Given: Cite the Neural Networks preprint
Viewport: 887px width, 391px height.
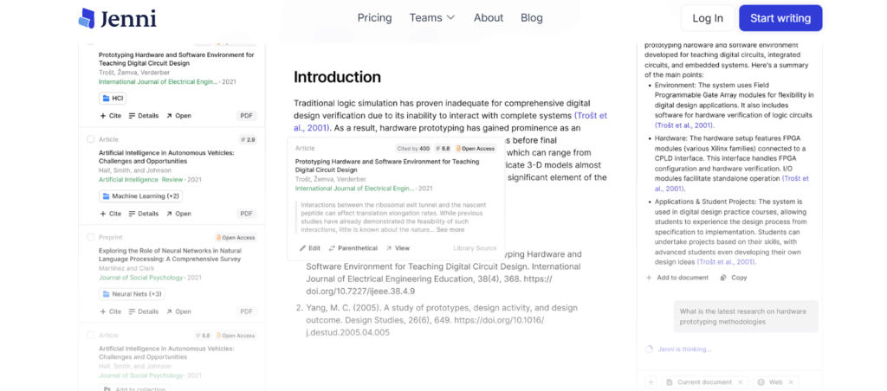Looking at the screenshot, I should (x=110, y=311).
